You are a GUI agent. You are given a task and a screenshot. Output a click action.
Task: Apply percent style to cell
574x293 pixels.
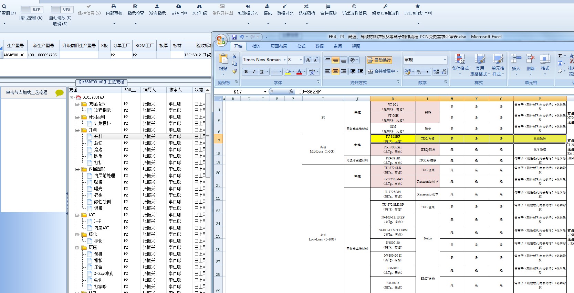click(x=419, y=72)
